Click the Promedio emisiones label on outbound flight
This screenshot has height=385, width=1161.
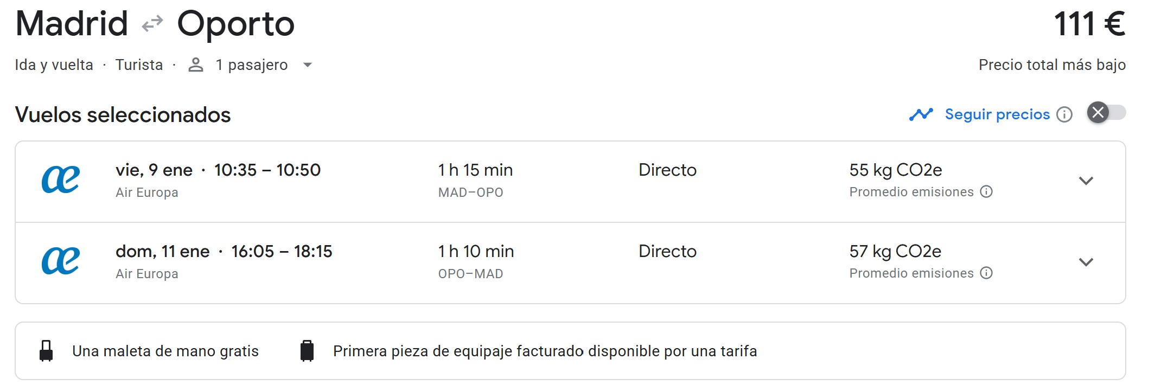tap(911, 192)
